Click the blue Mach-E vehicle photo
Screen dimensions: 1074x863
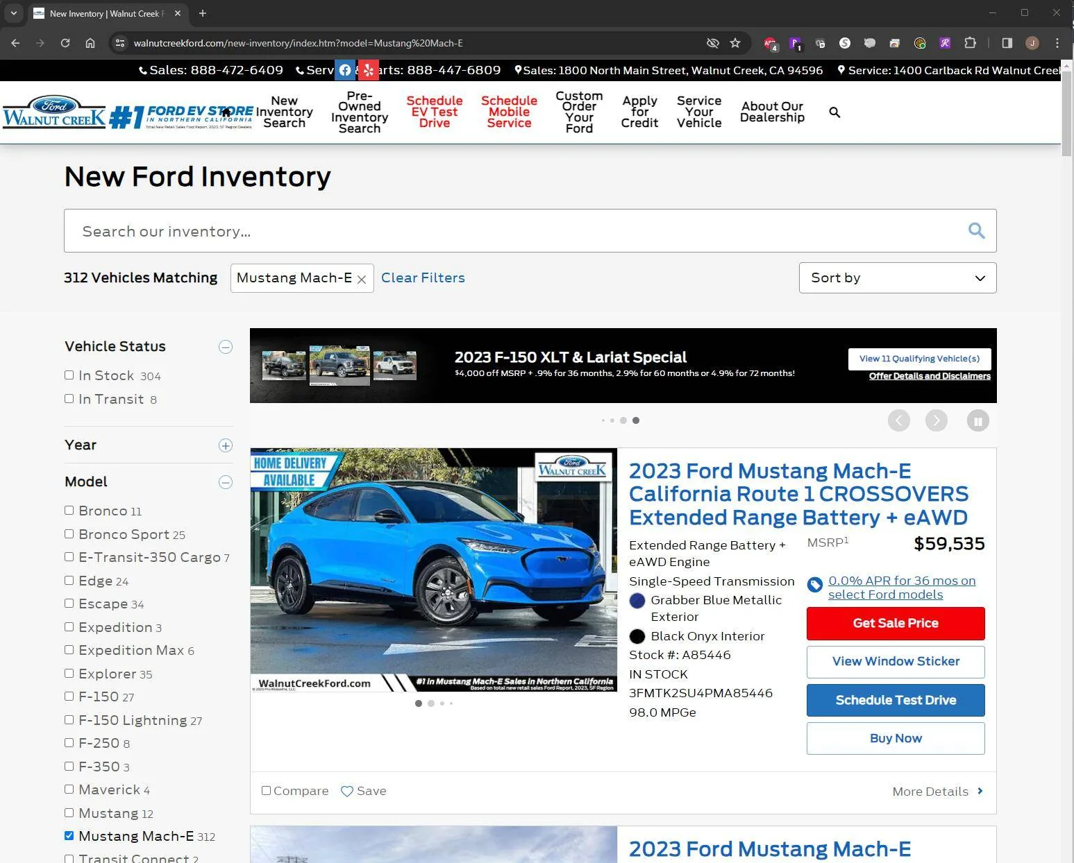pyautogui.click(x=434, y=570)
